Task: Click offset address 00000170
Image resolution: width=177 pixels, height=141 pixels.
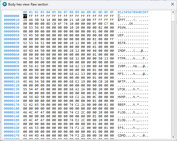Action: 12,105
